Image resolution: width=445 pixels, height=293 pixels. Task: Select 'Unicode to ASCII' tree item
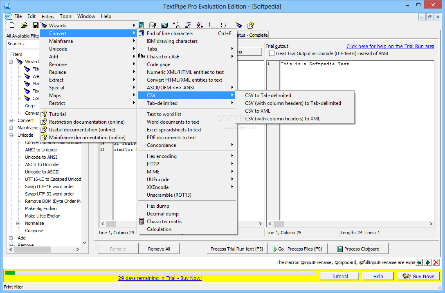pyautogui.click(x=42, y=172)
